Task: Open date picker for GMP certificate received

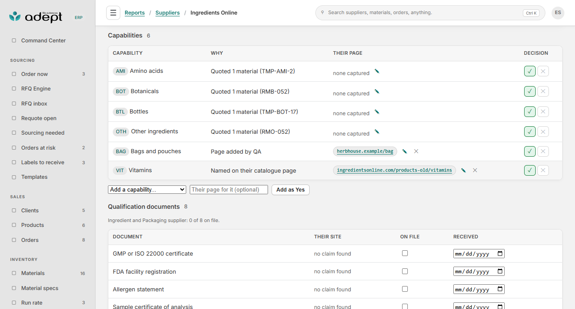Action: (500, 253)
